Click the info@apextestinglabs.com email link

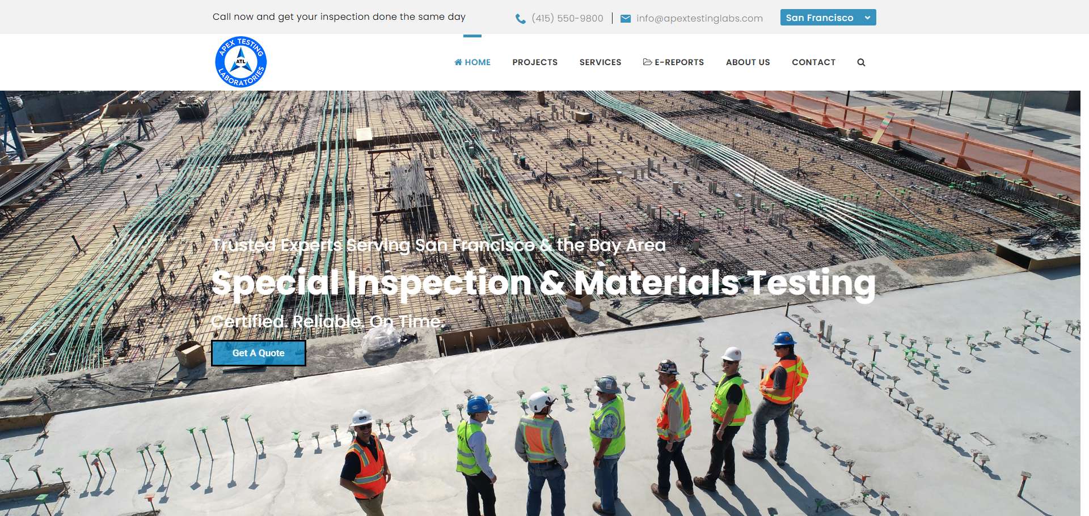click(699, 18)
